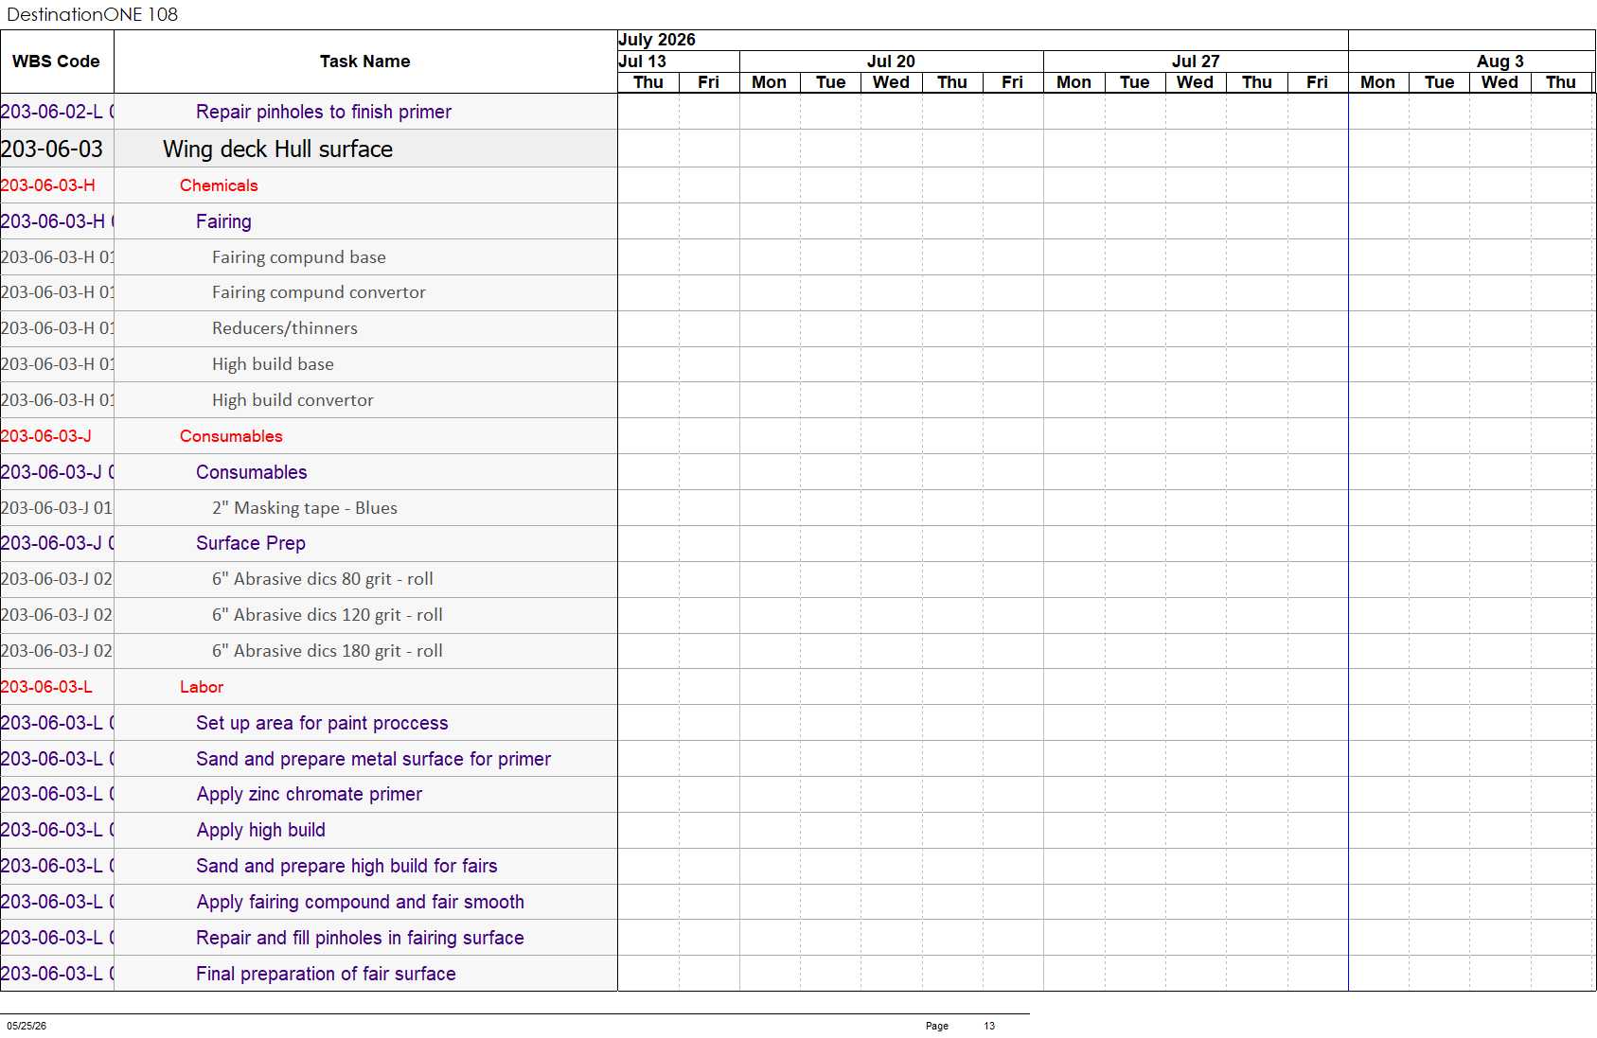Click the Chemicals group heading

(x=219, y=185)
